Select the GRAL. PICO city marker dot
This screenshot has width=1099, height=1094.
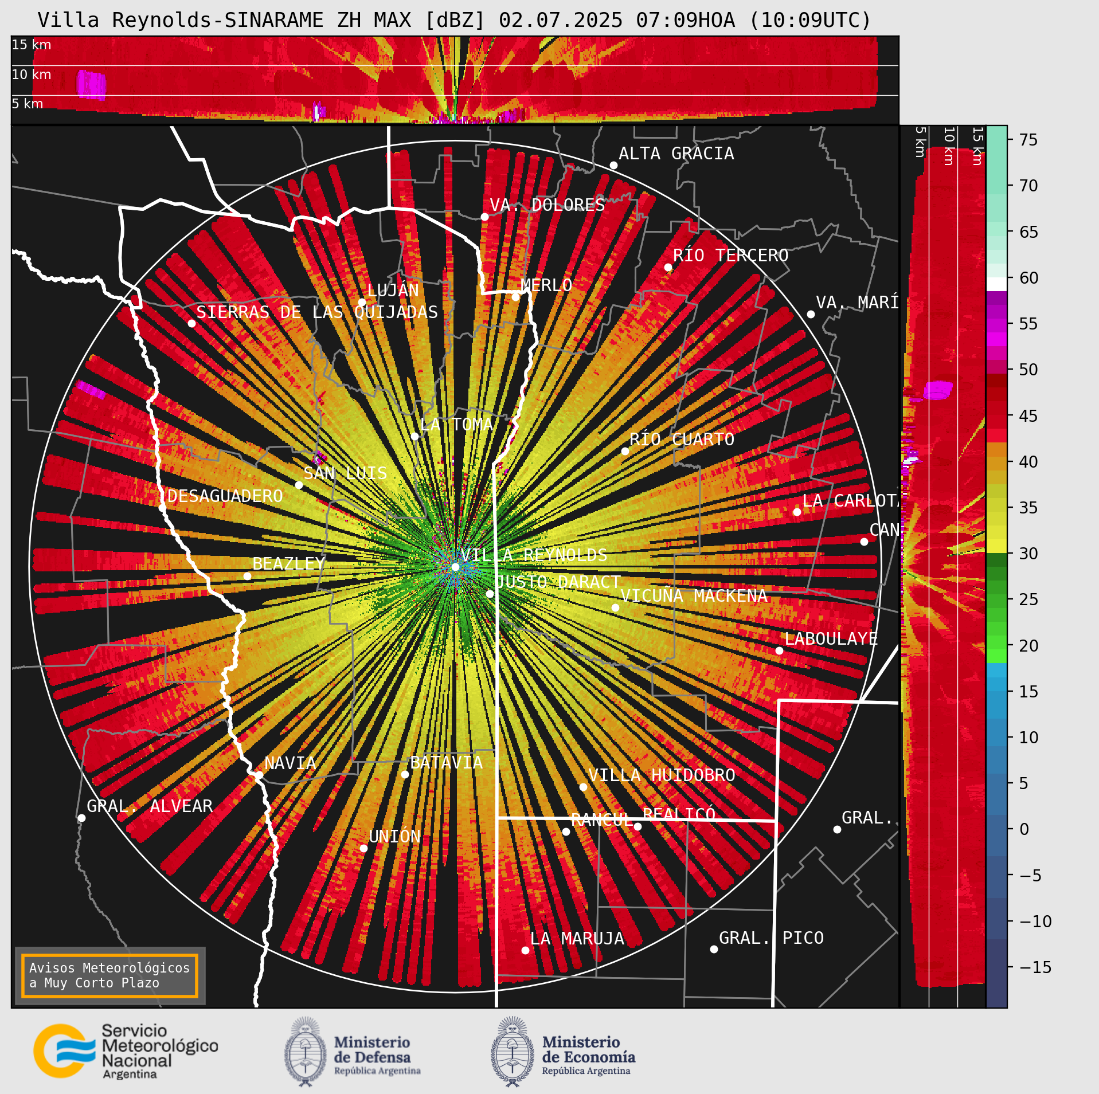714,949
